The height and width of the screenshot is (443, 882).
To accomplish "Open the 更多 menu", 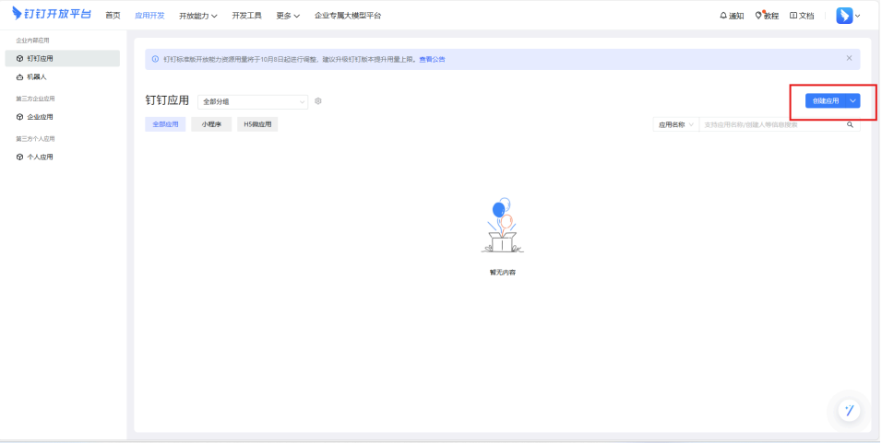I will [288, 16].
